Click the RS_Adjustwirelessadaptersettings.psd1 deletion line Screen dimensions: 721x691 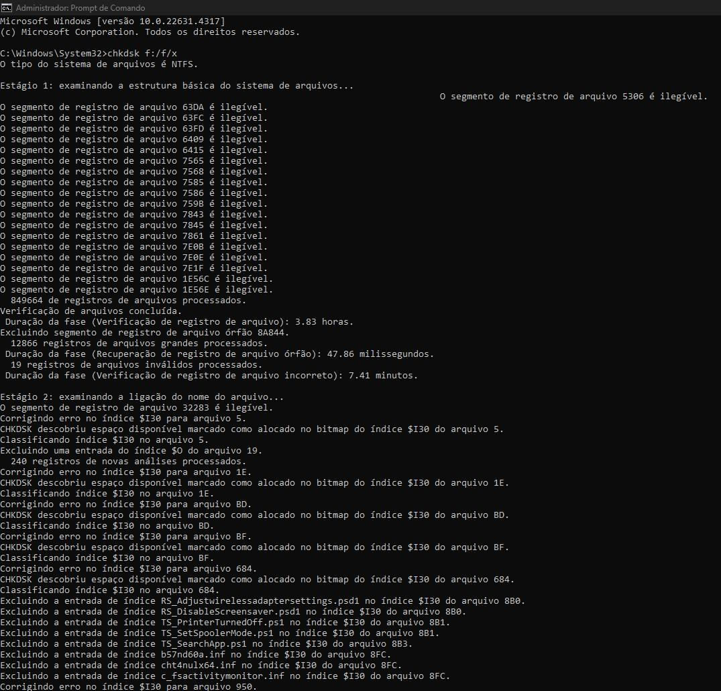coord(262,601)
